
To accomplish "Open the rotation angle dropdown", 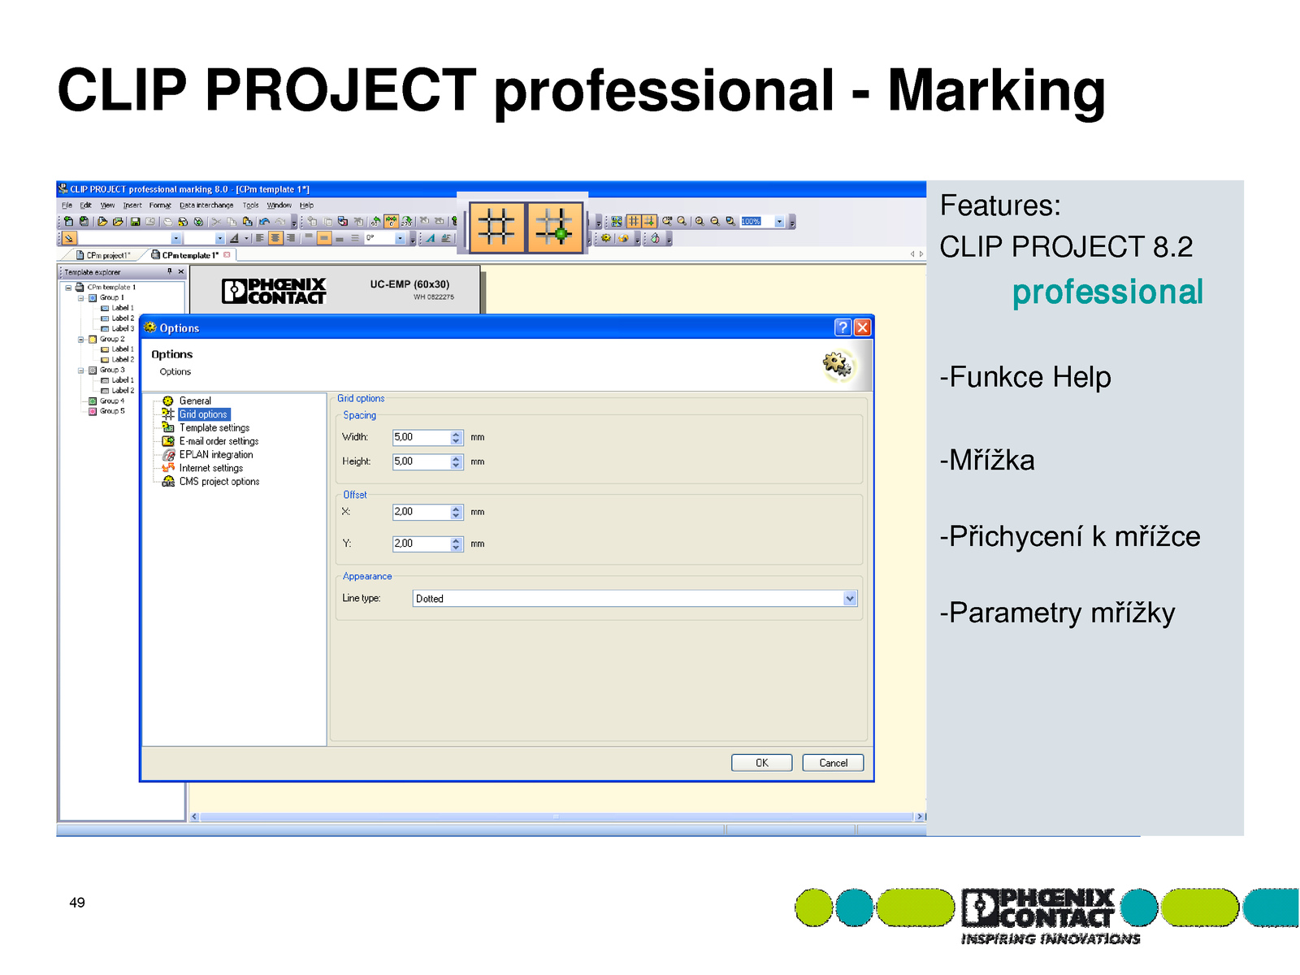I will (x=400, y=238).
